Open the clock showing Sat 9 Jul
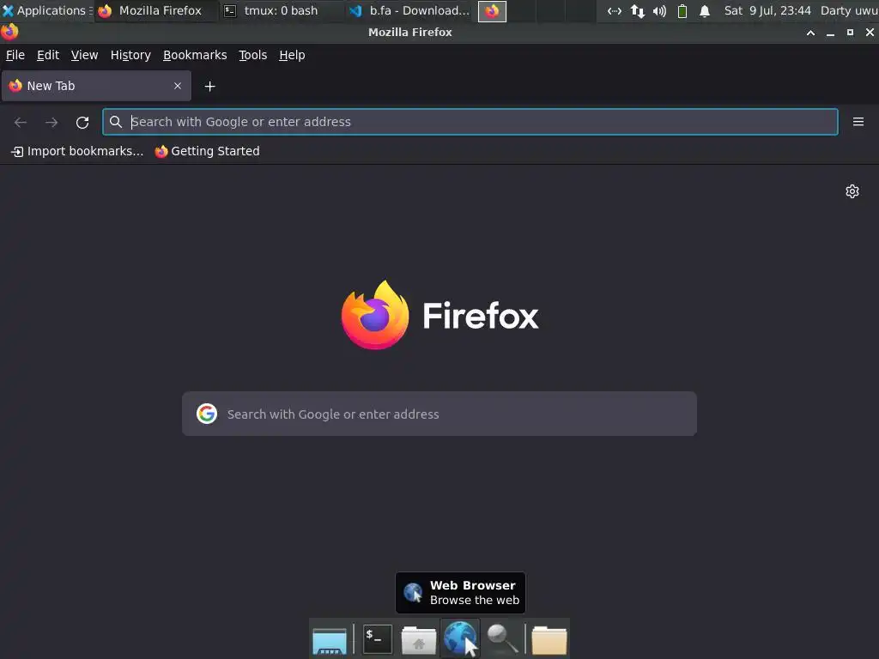Viewport: 879px width, 659px height. [x=767, y=10]
